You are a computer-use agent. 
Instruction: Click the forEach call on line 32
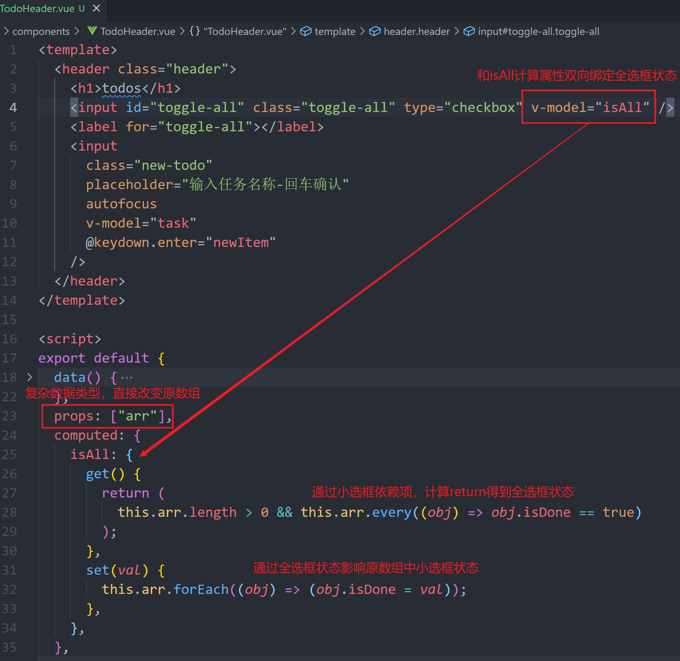click(201, 590)
